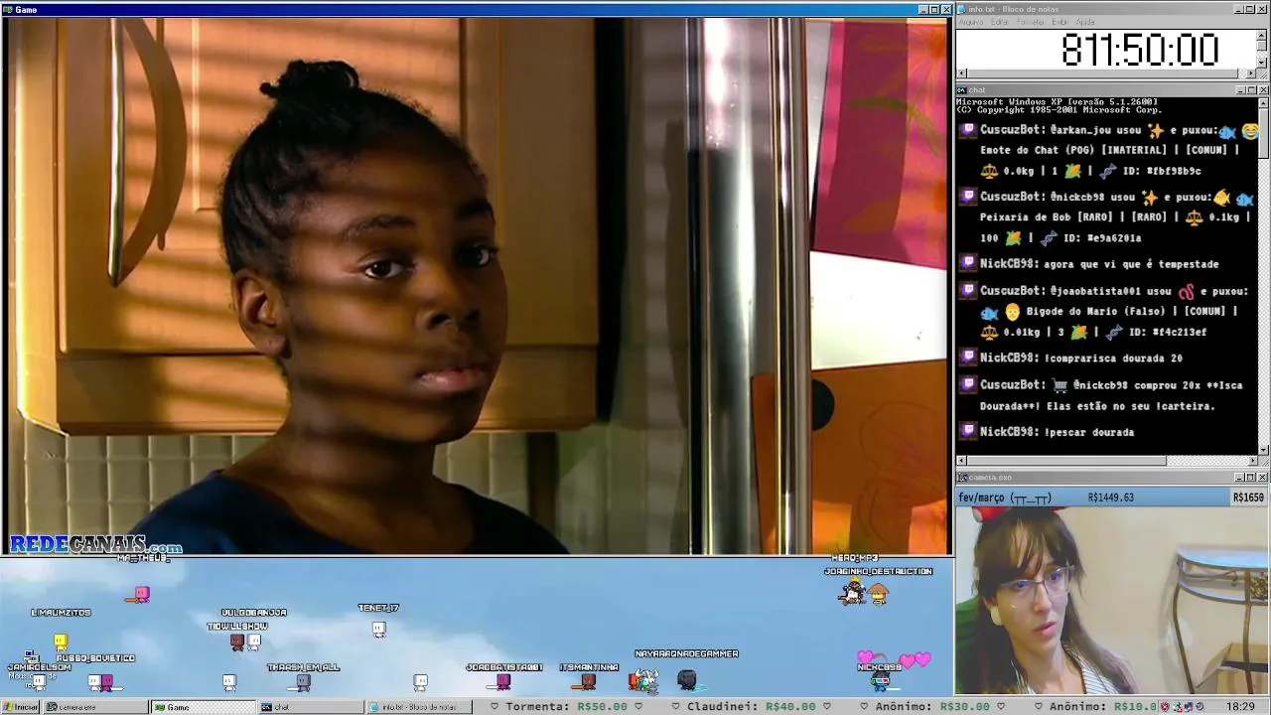Image resolution: width=1271 pixels, height=715 pixels.
Task: Click the Game window title bar icon
Action: coord(8,9)
